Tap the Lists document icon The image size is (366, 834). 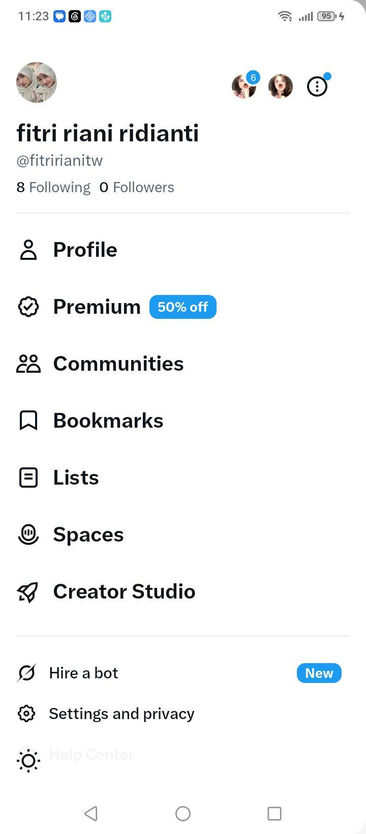point(28,478)
